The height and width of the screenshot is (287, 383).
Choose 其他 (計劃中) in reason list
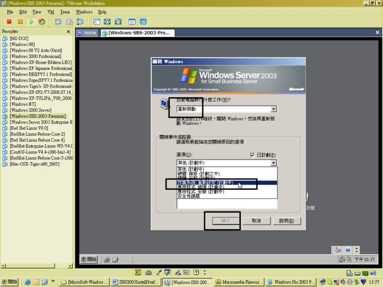227,169
